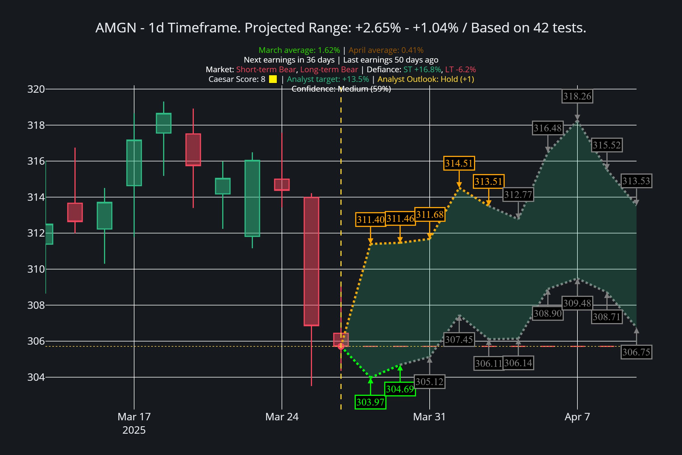
Task: Click the 305.12 price label
Action: (429, 382)
